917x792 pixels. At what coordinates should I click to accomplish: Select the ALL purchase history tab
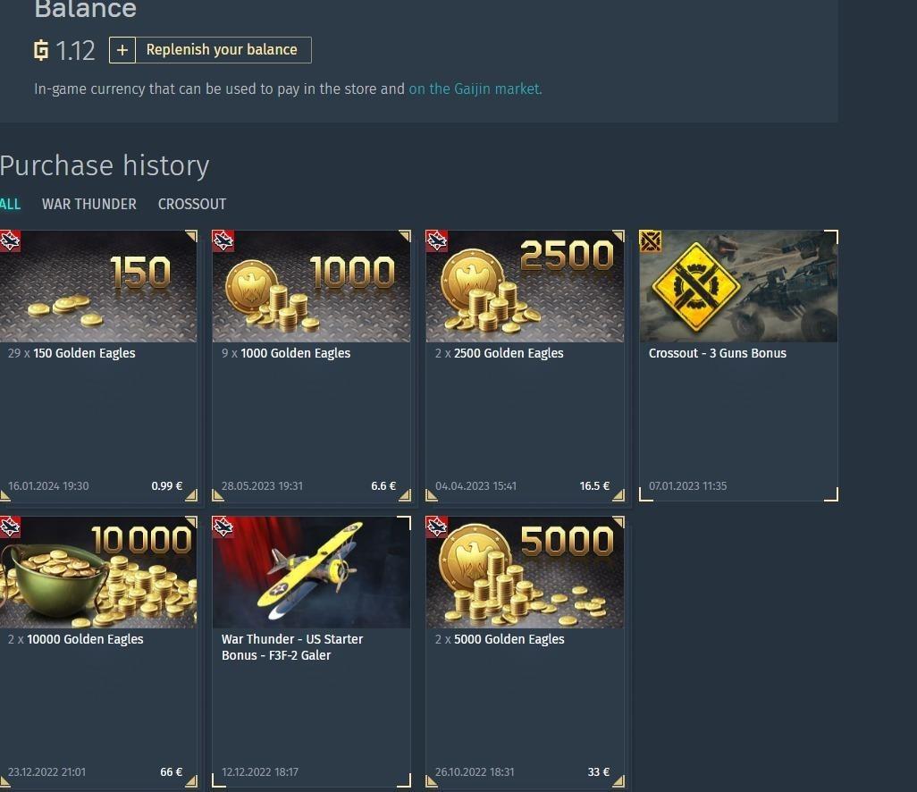click(x=10, y=204)
